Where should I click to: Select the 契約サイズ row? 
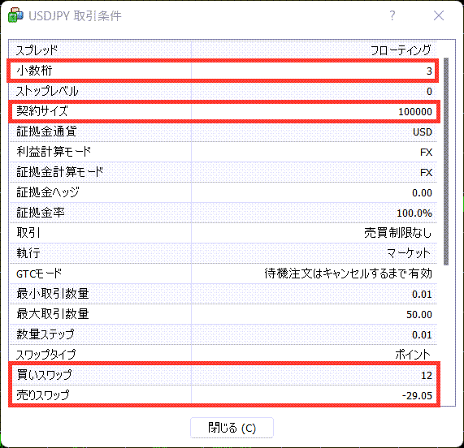223,111
